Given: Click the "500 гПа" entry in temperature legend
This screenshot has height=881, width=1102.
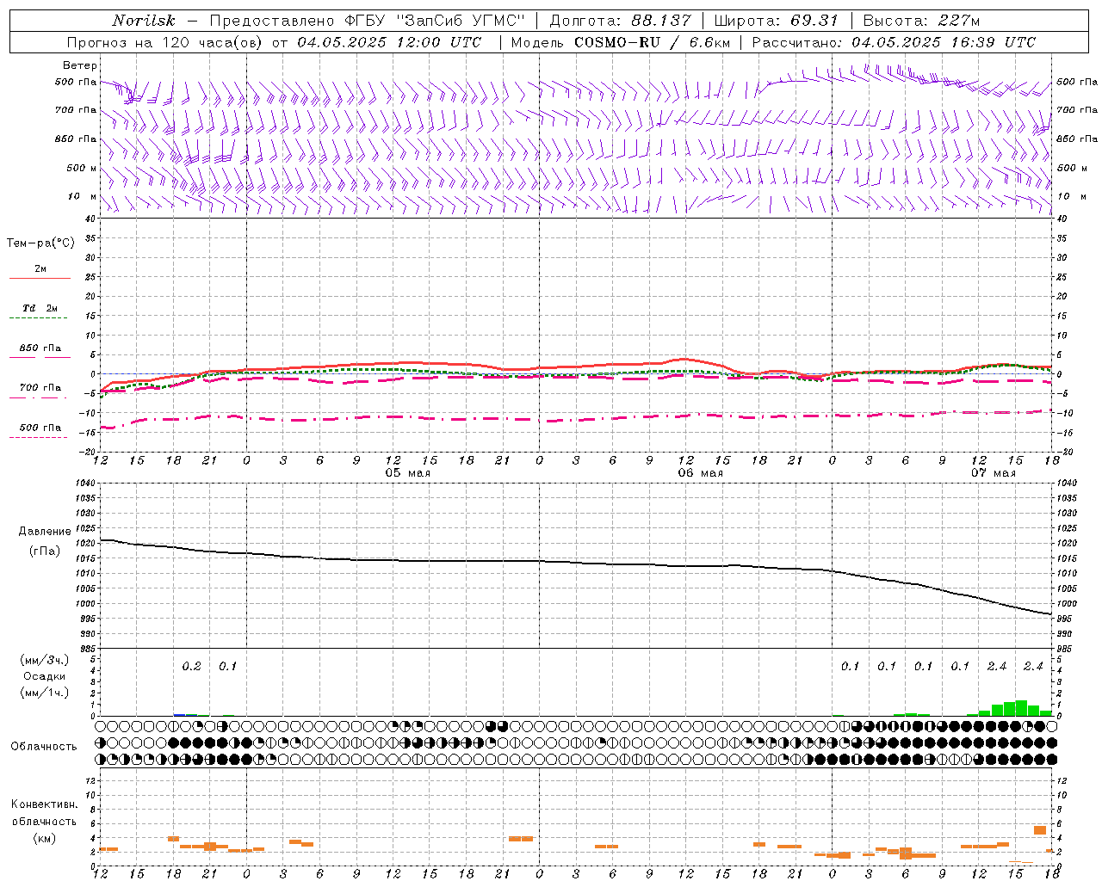Looking at the screenshot, I should [40, 428].
